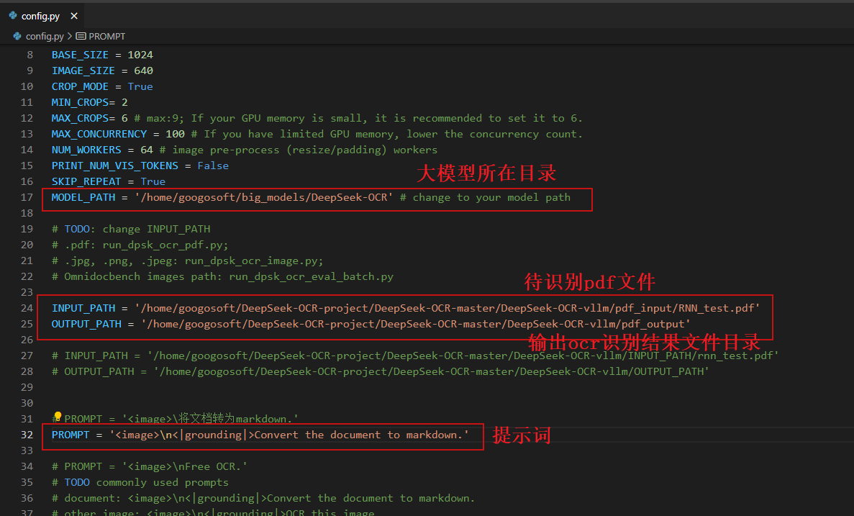The image size is (854, 516).
Task: Click the active PROMPT variable on line 32
Action: [71, 435]
